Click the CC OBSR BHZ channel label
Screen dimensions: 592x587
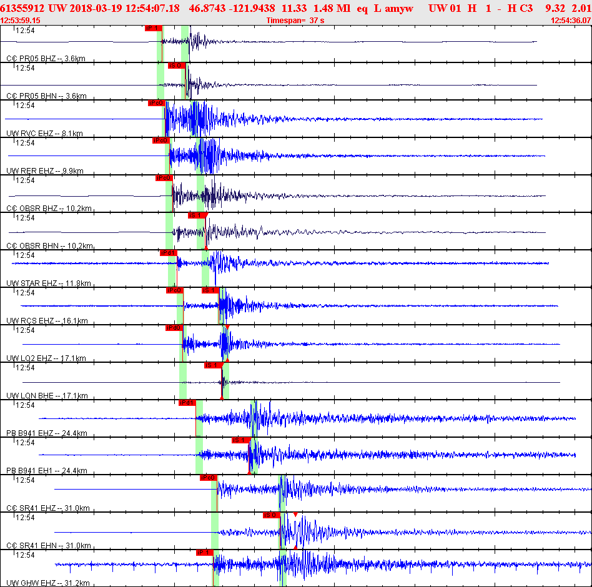pos(49,209)
